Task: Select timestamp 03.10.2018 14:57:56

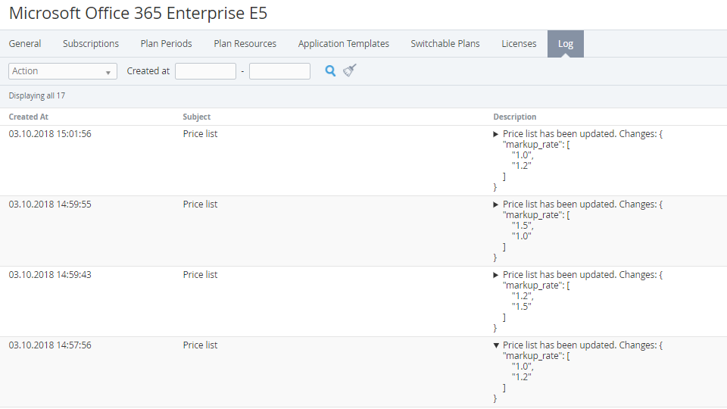Action: [50, 345]
